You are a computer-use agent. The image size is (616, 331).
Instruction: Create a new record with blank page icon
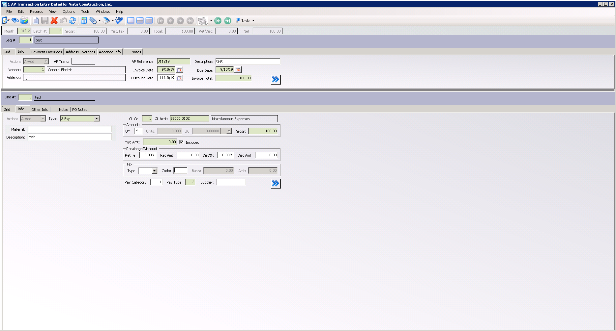(x=36, y=21)
